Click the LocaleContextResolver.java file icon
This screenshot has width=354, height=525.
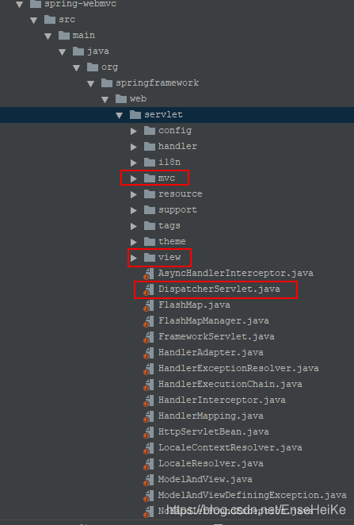point(149,448)
